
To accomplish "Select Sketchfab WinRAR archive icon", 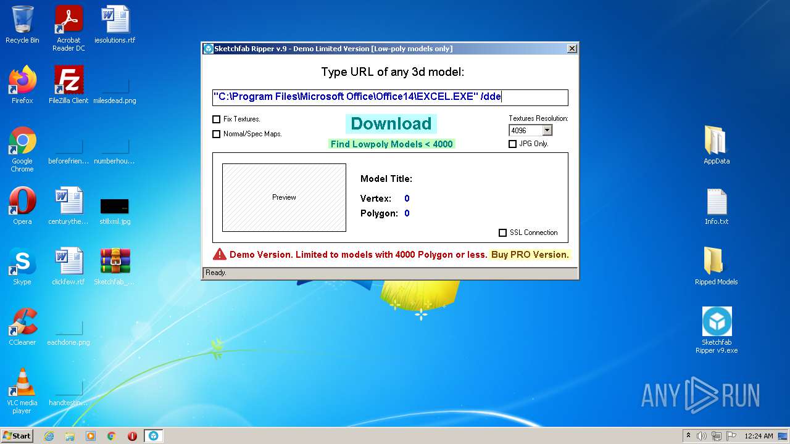I will point(115,266).
